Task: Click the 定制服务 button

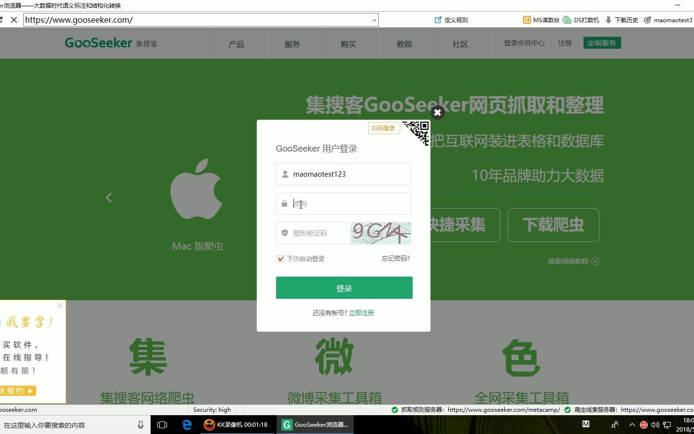Action: coord(602,43)
